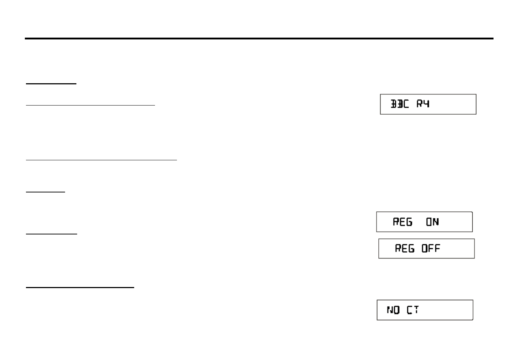518x352 pixels.
Task: Select the REG ON display panel
Action: [424, 222]
